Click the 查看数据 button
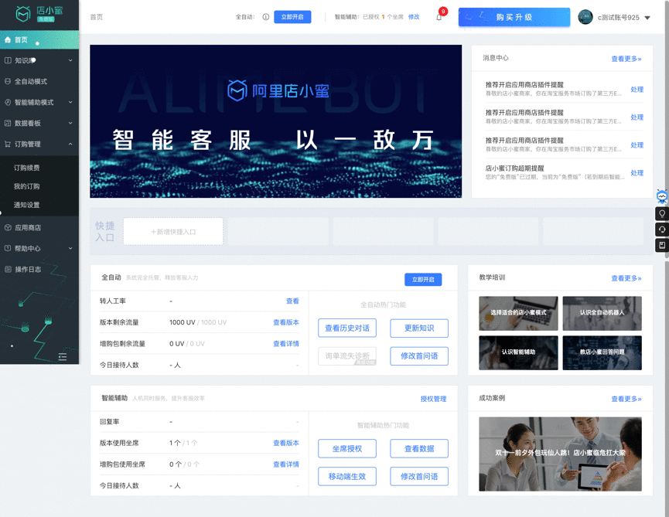The height and width of the screenshot is (517, 669). [419, 448]
